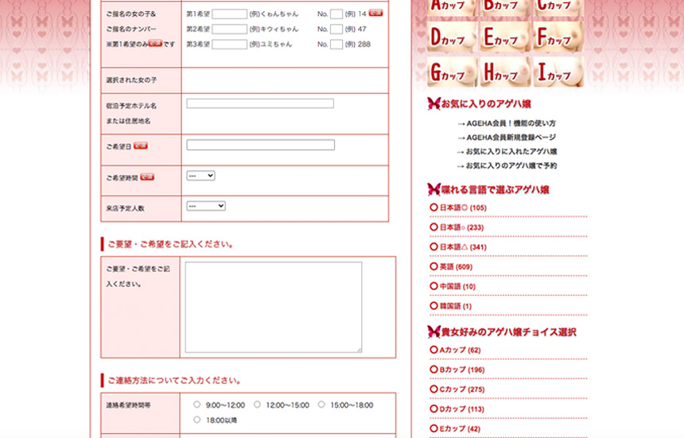This screenshot has width=684, height=438.
Task: Choose the 18:00以降 contact time radio
Action: (x=196, y=420)
